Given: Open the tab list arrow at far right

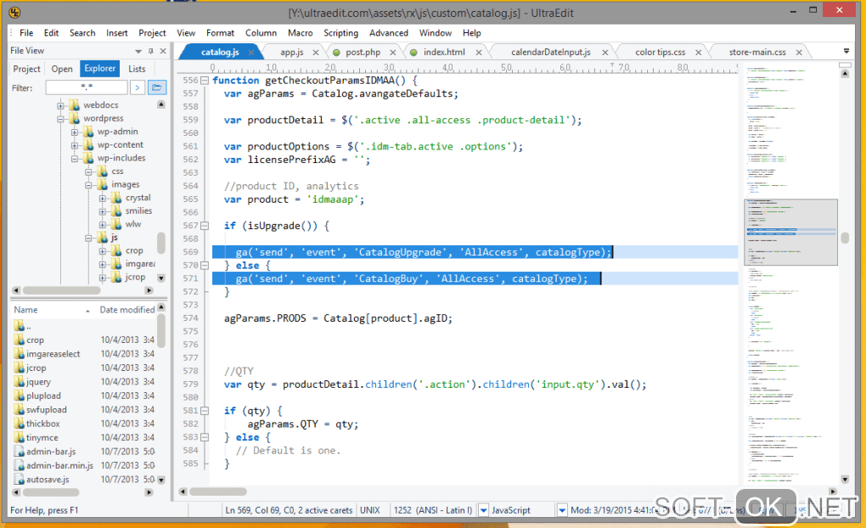Looking at the screenshot, I should click(846, 52).
